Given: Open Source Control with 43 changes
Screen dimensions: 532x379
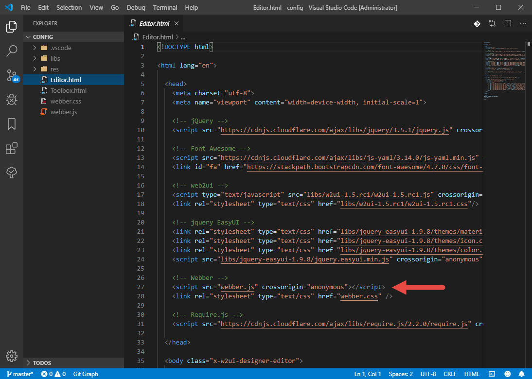Looking at the screenshot, I should click(x=12, y=76).
